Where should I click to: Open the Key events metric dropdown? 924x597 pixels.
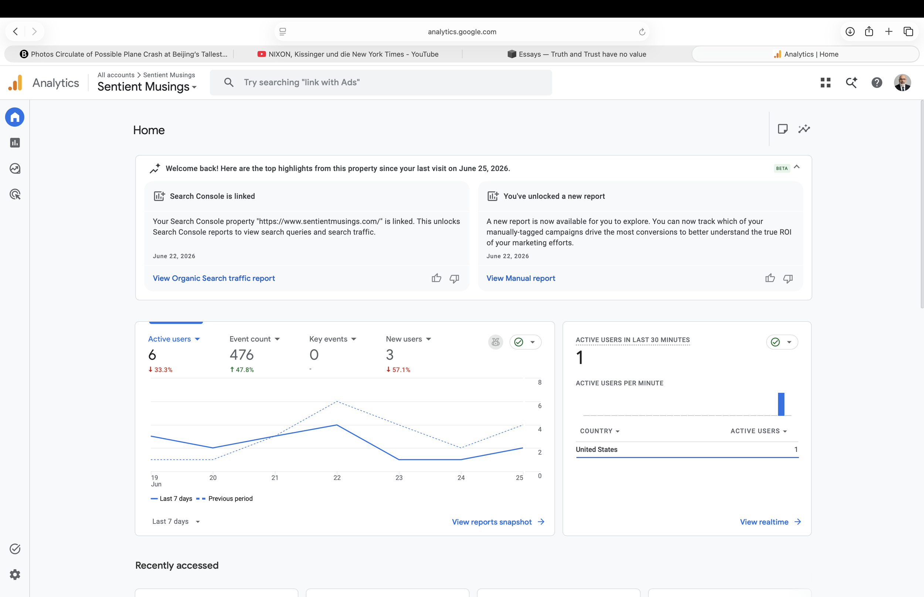[x=333, y=339]
